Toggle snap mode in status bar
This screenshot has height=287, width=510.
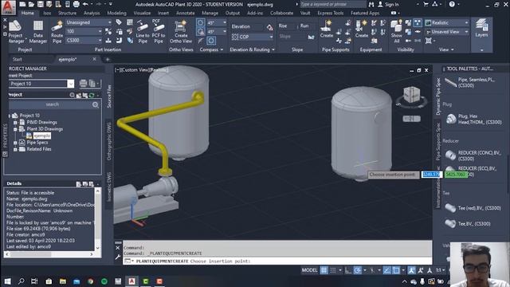click(333, 270)
